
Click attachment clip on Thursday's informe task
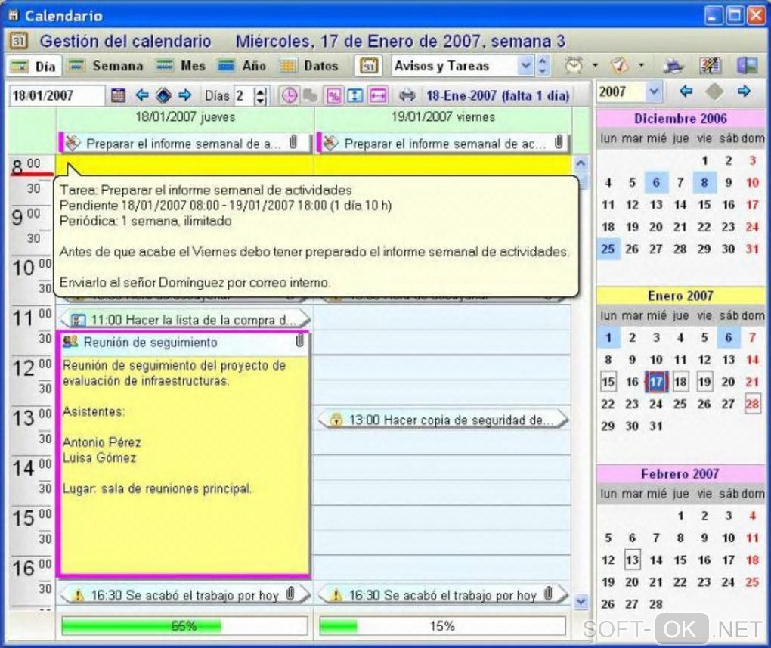pos(293,142)
